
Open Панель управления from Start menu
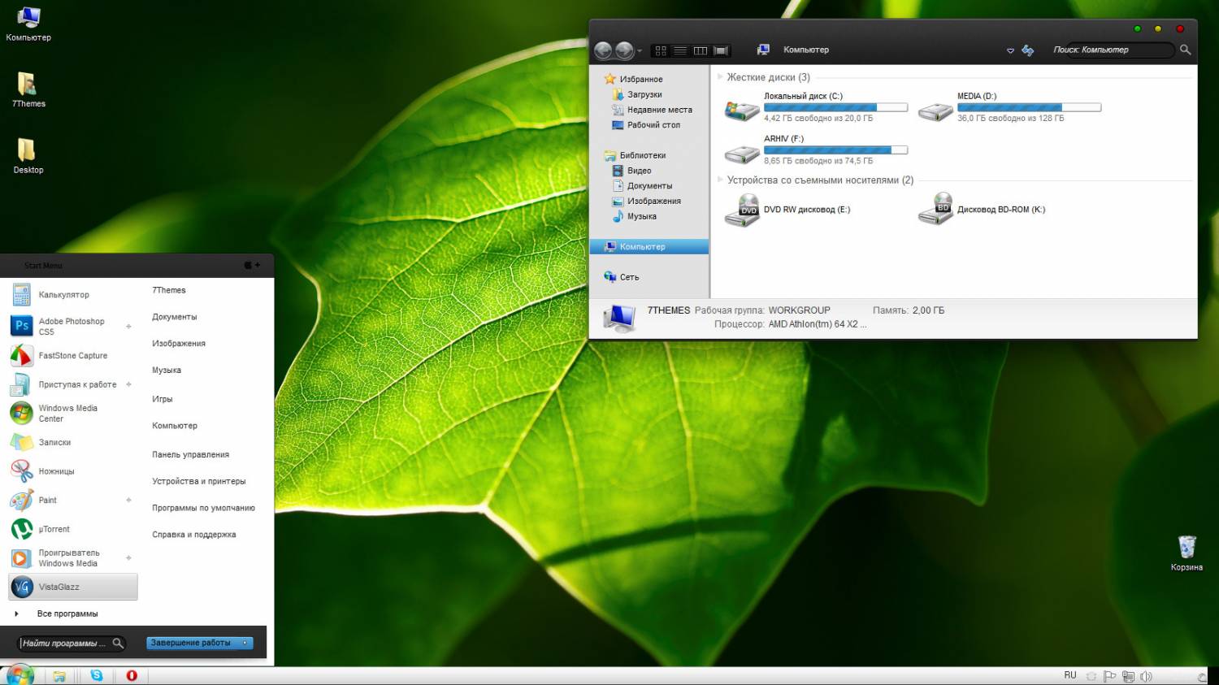pyautogui.click(x=190, y=455)
